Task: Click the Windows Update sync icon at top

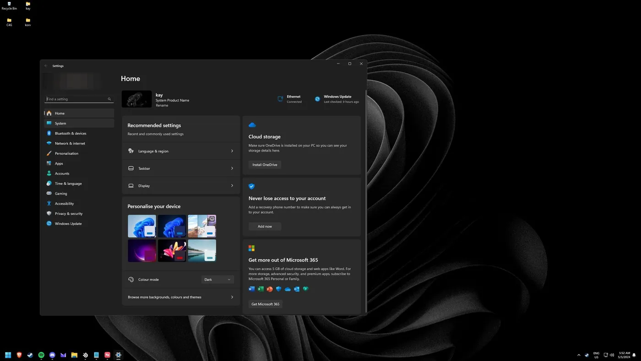Action: [317, 99]
